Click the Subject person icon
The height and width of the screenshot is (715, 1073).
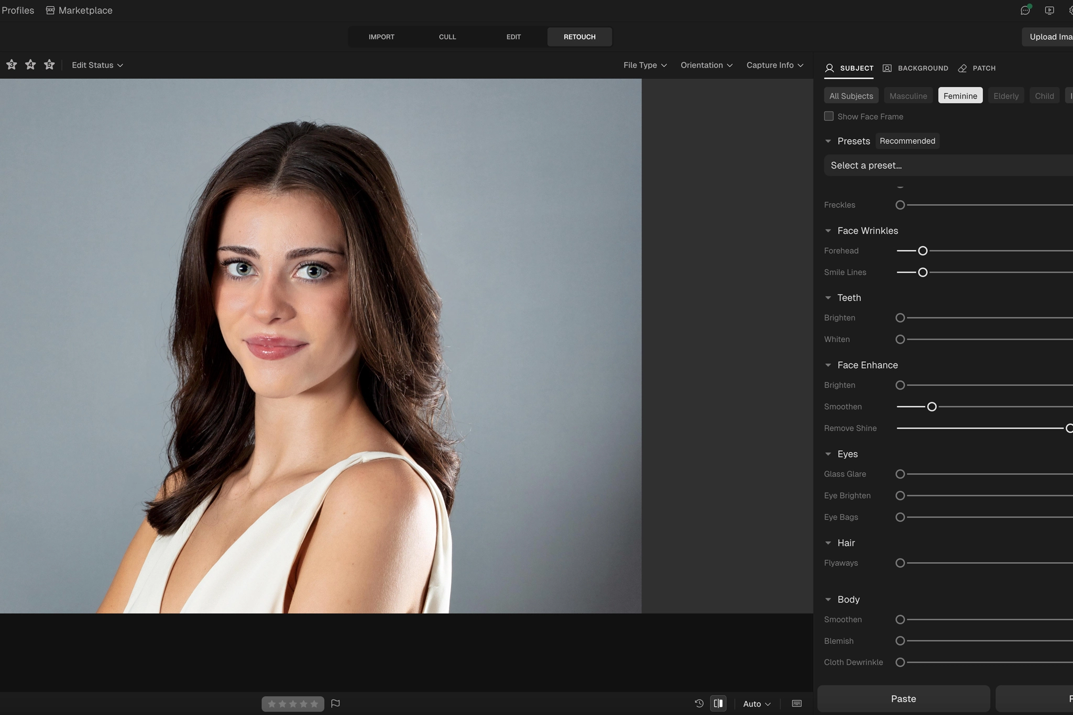(829, 68)
